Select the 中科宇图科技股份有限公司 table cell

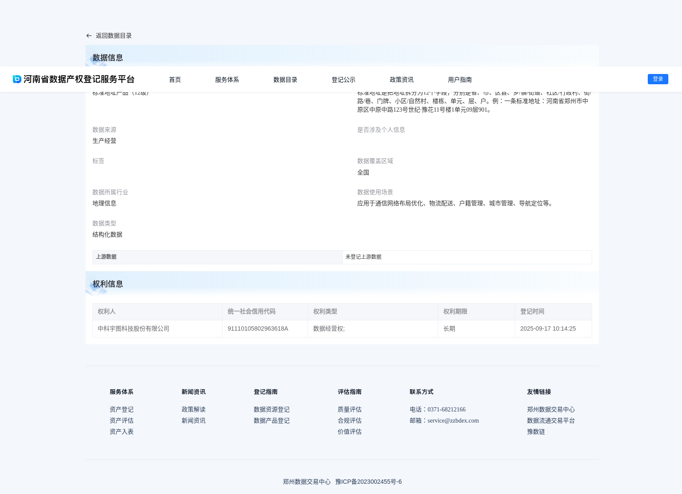point(157,329)
